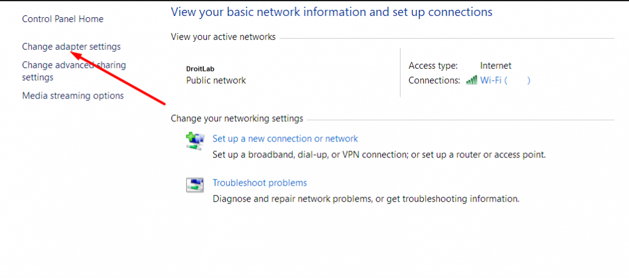Open the Wi-Fi connection link
Screen dimensions: 629x278
click(506, 81)
